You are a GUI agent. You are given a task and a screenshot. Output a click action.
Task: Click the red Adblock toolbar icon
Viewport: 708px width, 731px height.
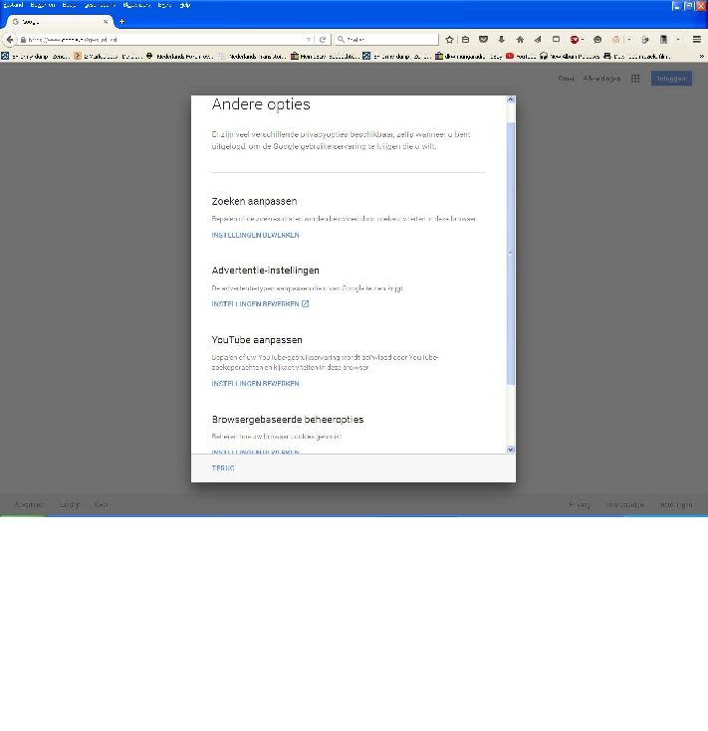pos(575,40)
